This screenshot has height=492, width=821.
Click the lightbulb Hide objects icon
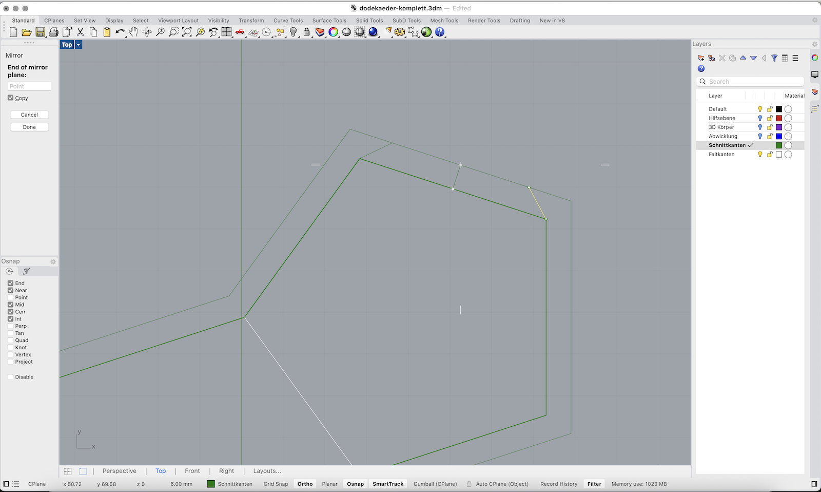294,32
